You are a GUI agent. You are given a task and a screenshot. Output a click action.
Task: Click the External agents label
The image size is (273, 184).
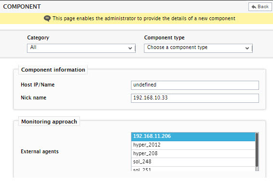coord(39,151)
